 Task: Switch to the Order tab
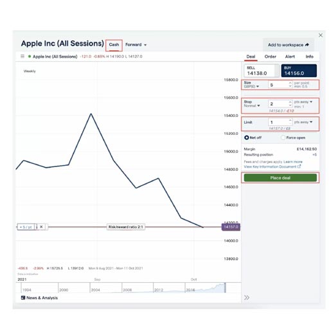271,57
